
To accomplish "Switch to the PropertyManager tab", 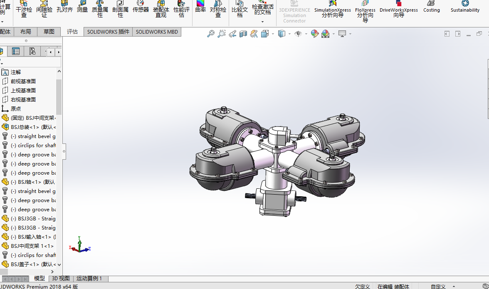I will (x=16, y=51).
